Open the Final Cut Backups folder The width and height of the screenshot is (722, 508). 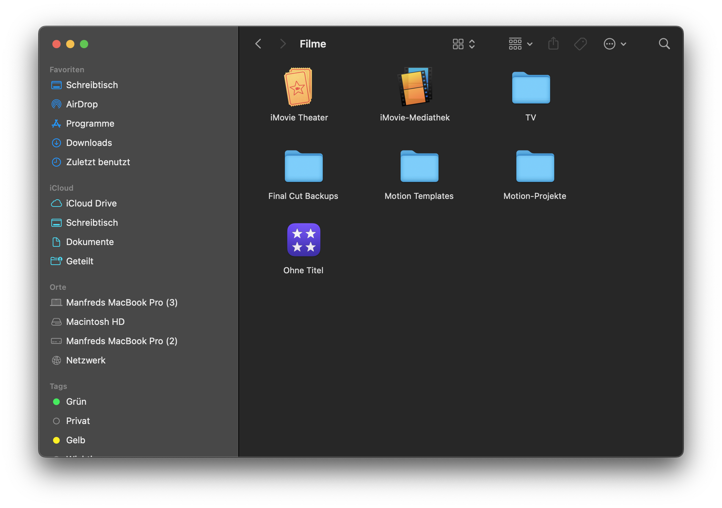303,166
